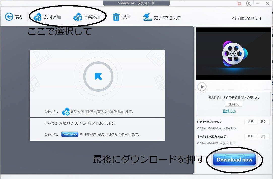Click the large arrow circle in center panel
Viewport: 273px width, 179px height.
(98, 77)
